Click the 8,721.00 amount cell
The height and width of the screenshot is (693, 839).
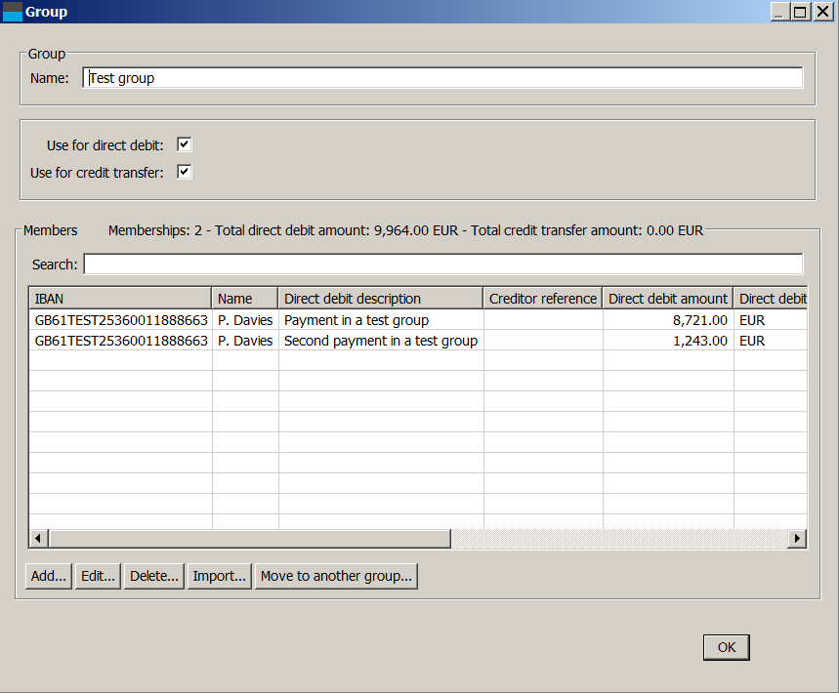click(x=668, y=320)
